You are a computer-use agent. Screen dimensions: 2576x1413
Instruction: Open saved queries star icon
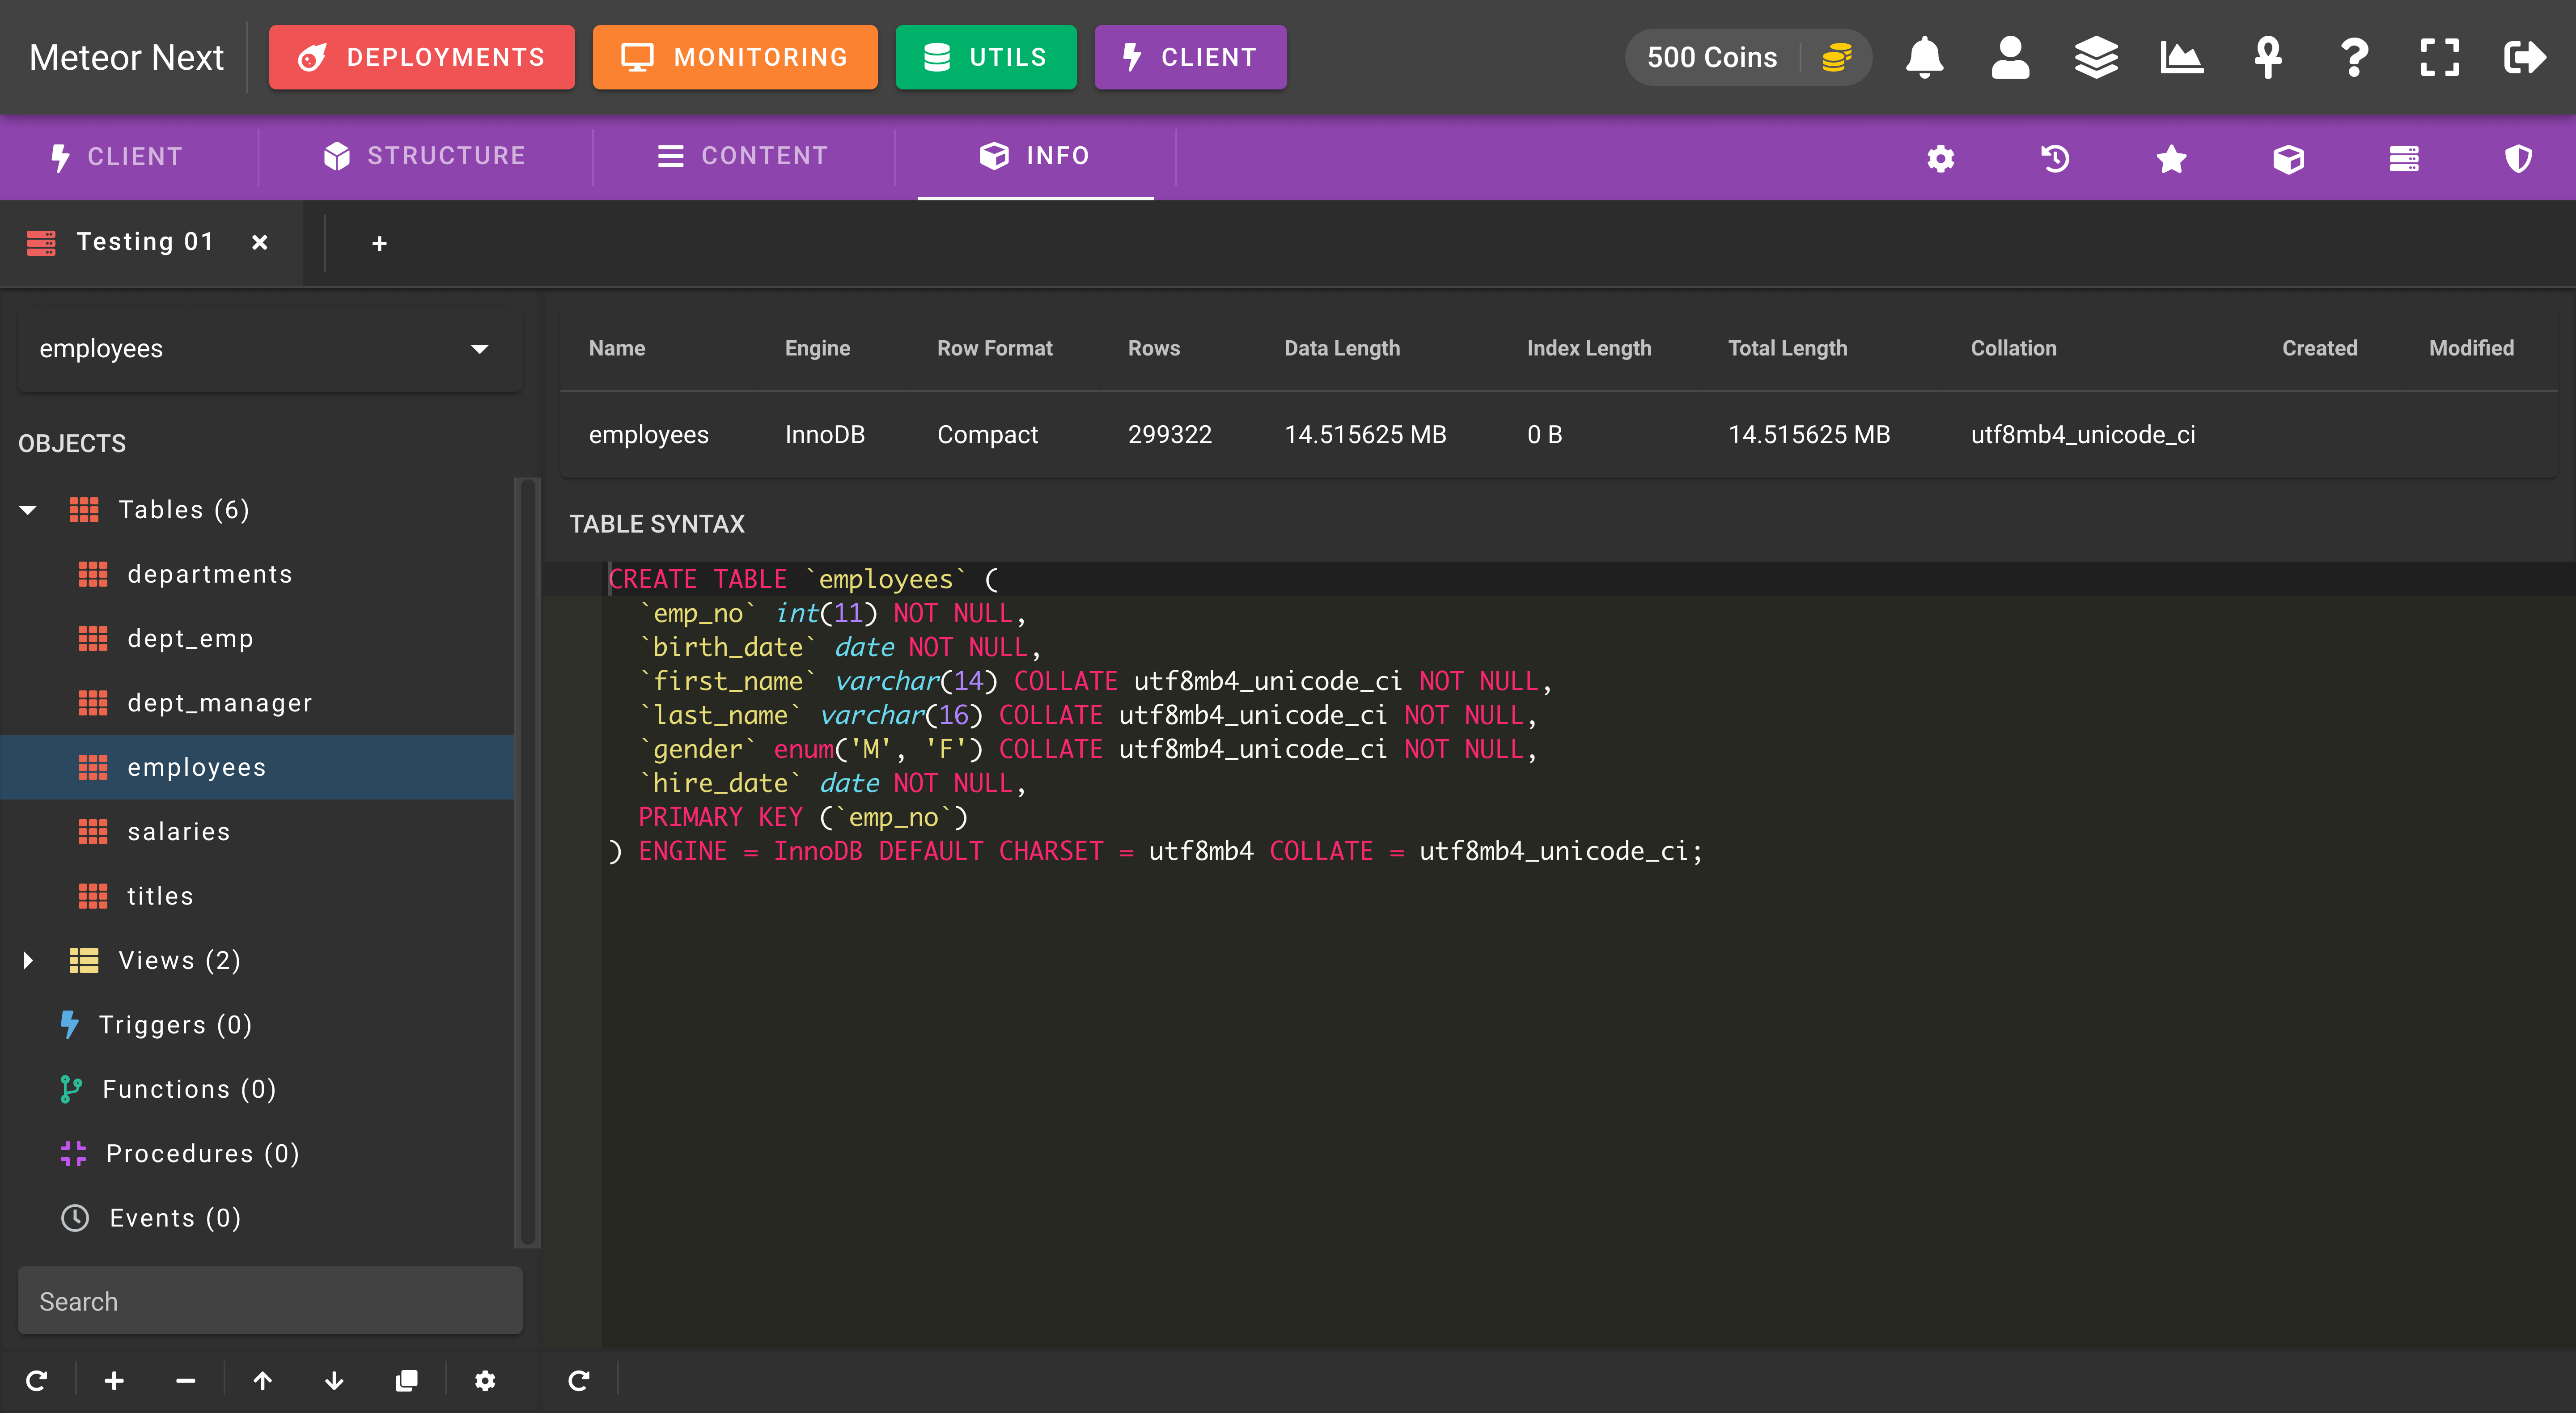click(x=2171, y=158)
